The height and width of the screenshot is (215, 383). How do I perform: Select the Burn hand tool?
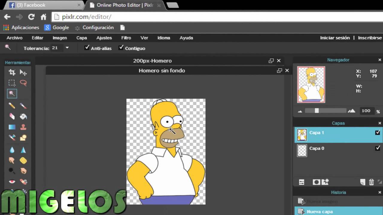23,171
